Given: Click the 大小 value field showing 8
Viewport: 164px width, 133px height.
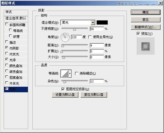Looking at the screenshot, I should pos(97,57).
